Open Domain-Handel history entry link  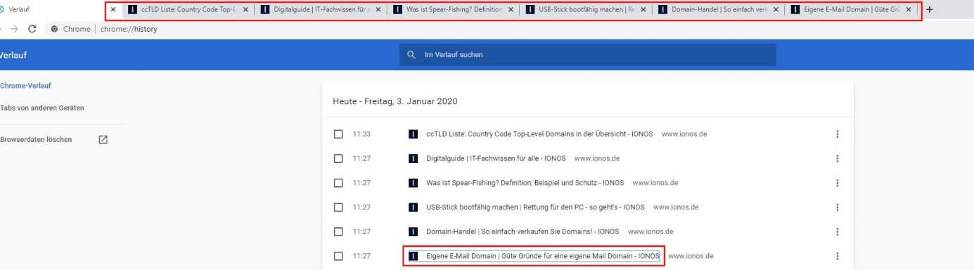(x=523, y=231)
